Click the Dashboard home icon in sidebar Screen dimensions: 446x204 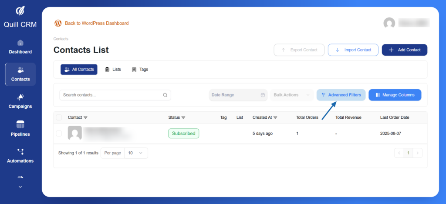20,43
